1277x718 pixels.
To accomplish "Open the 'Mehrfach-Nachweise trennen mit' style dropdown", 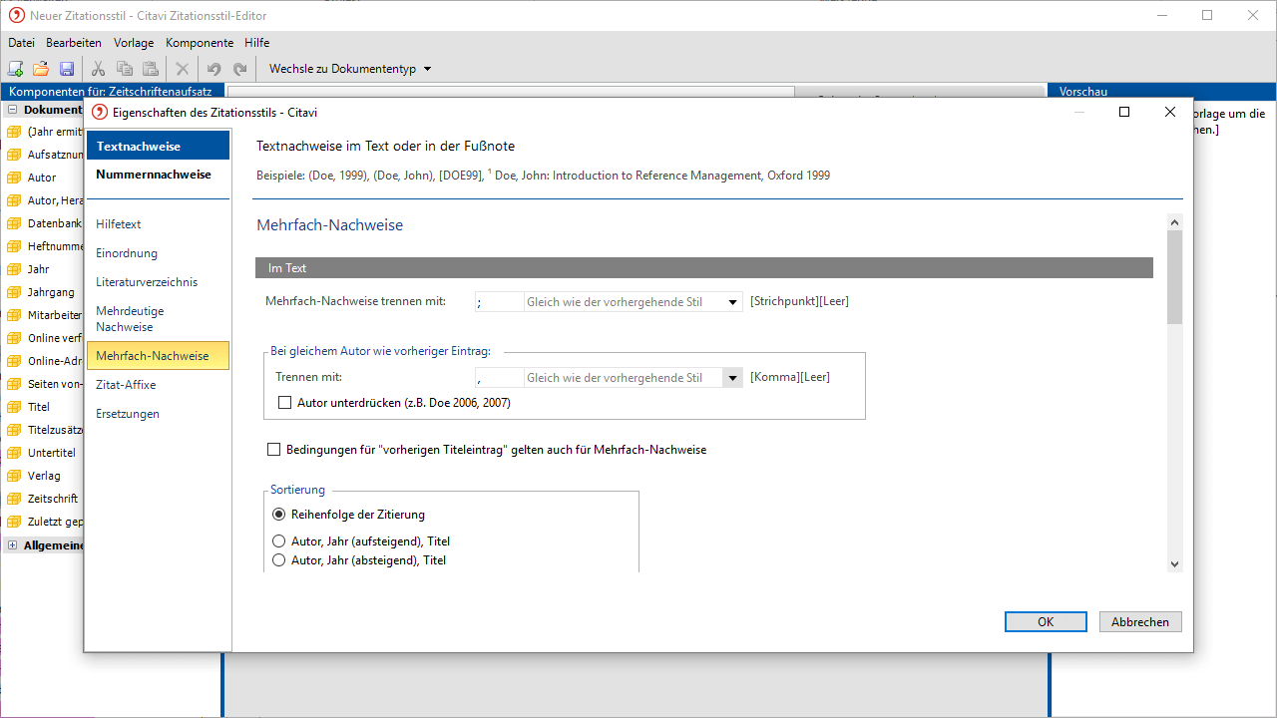I will [x=733, y=302].
